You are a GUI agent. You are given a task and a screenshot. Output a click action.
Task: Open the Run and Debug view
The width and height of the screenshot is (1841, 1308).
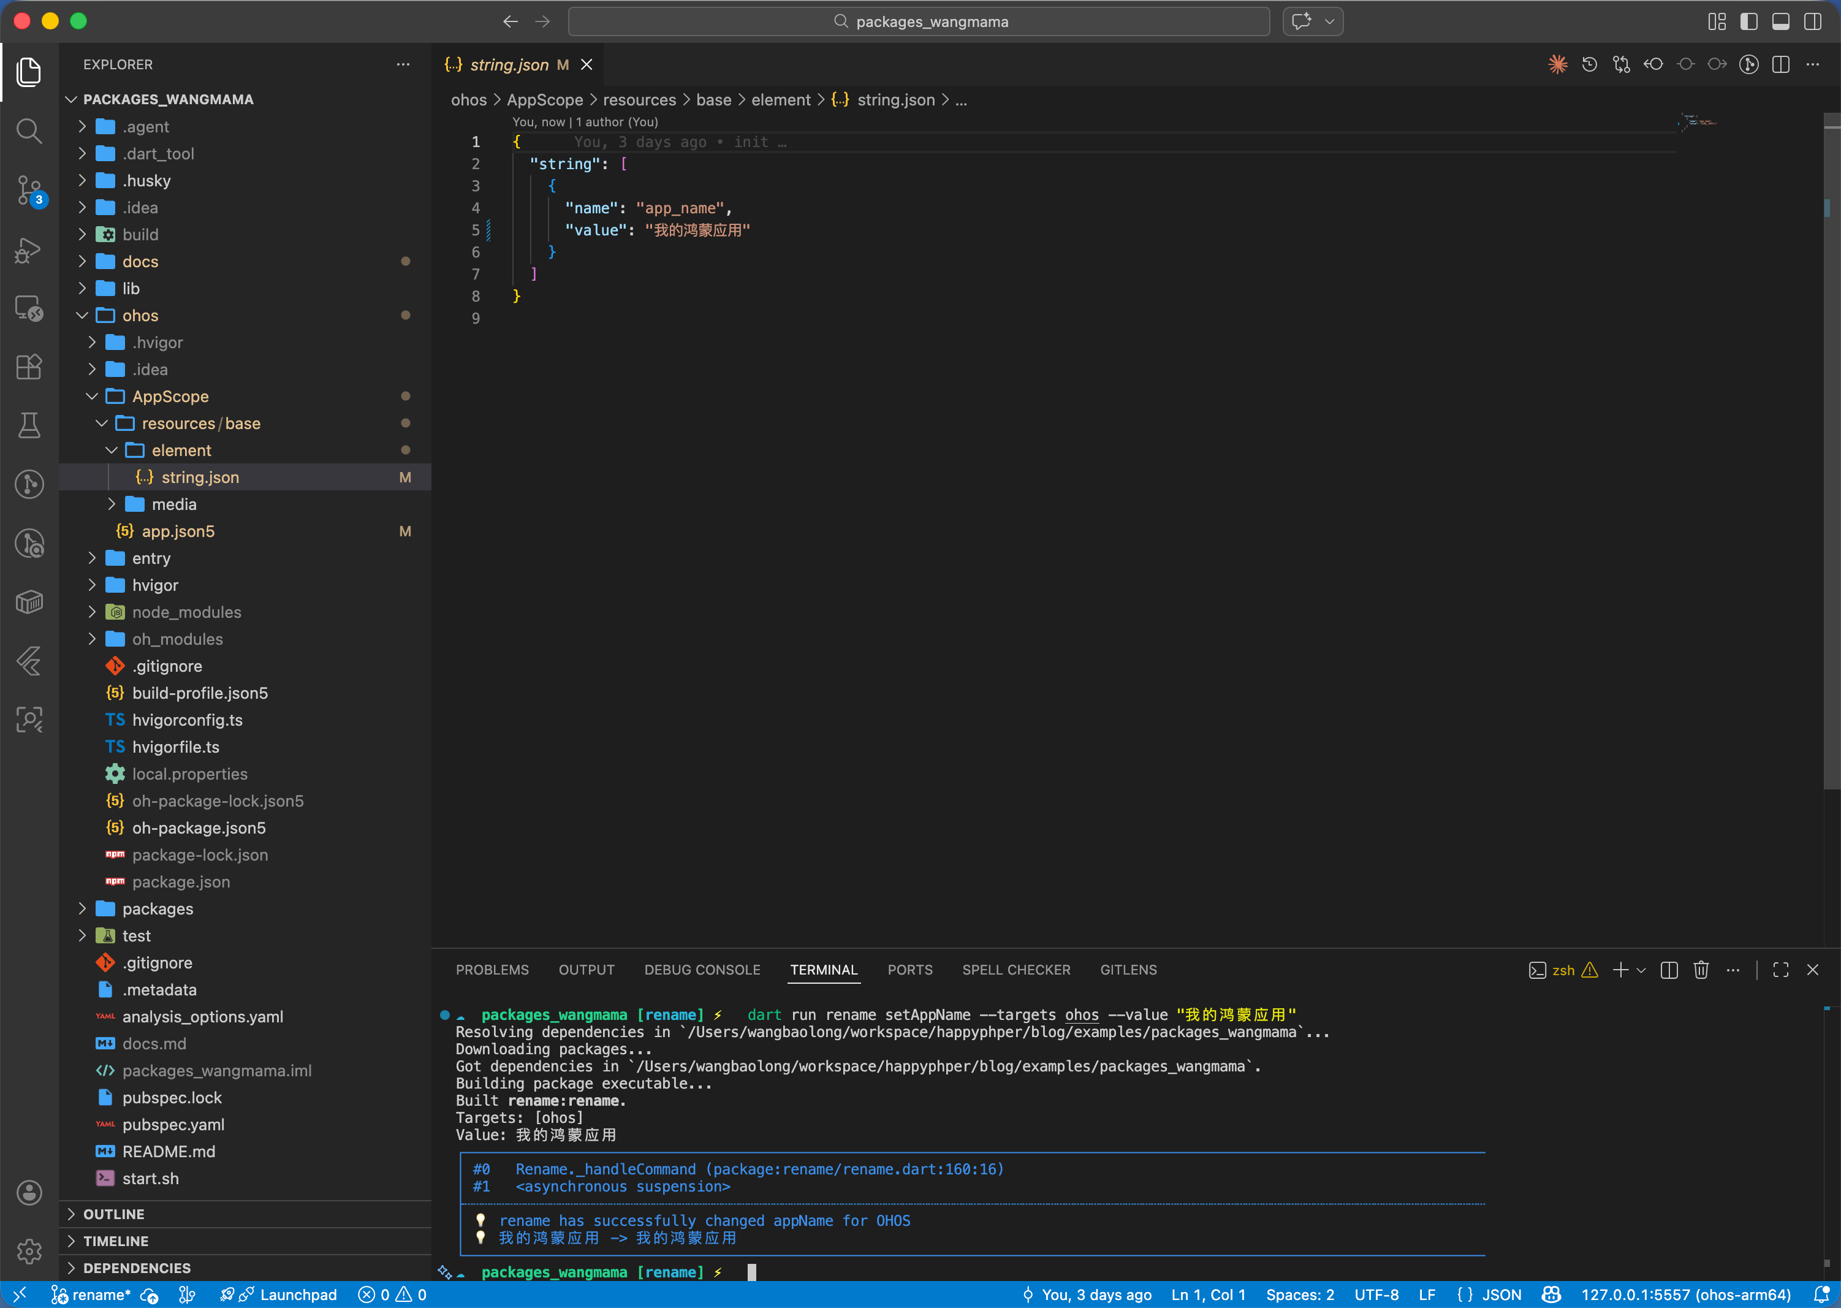tap(29, 251)
